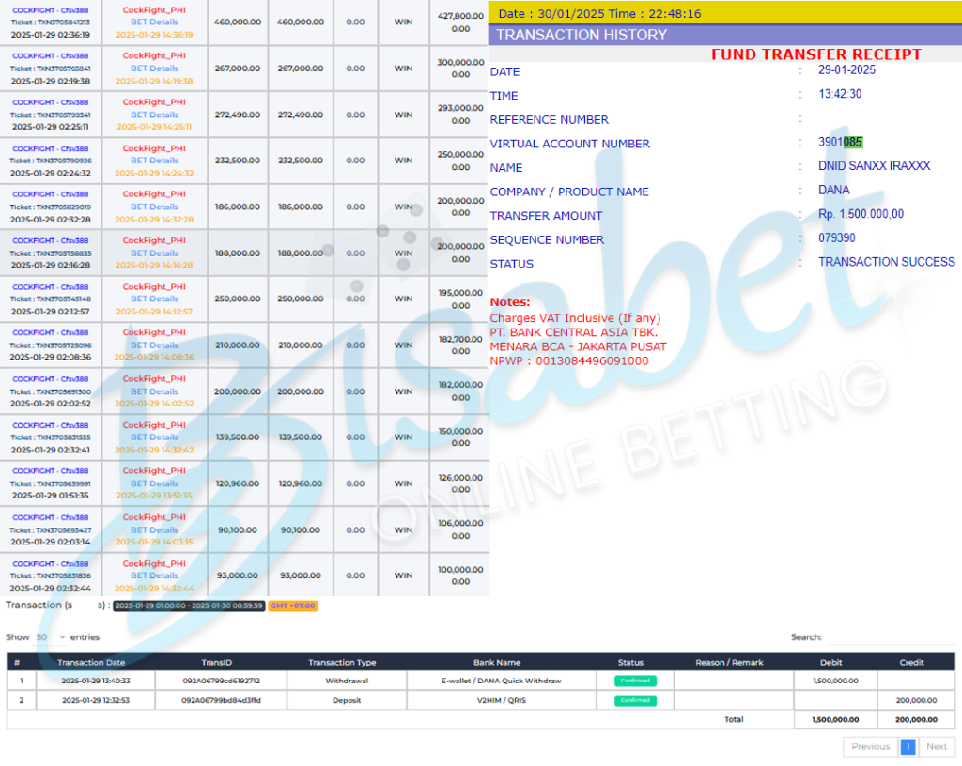Viewport: 962px width, 766px height.
Task: Click the GMT +07:00 timezone badge
Action: coord(293,605)
